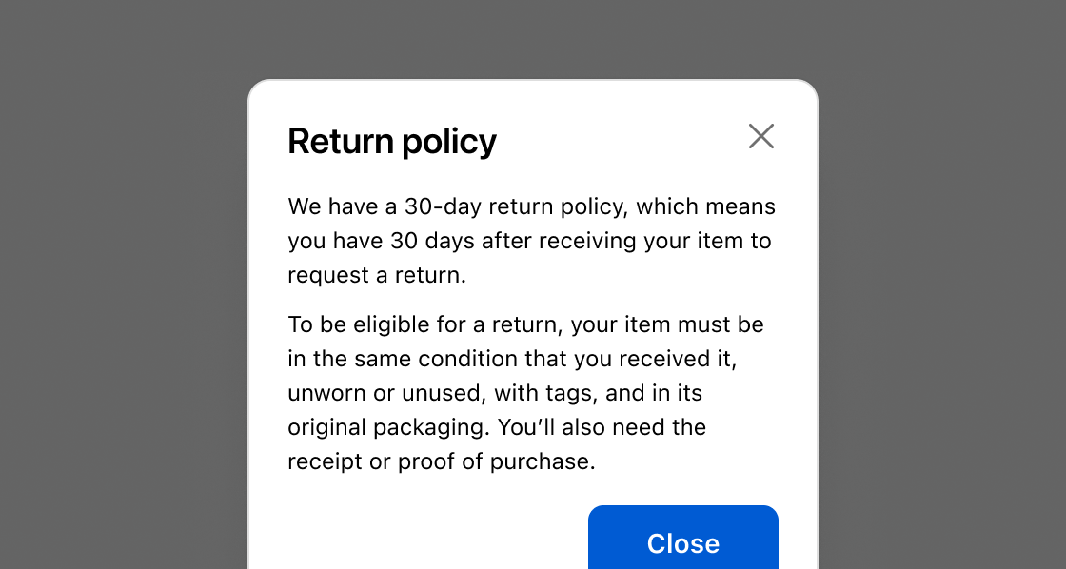Image resolution: width=1066 pixels, height=569 pixels.
Task: Click the word "policy" in the dialog title
Action: click(448, 143)
